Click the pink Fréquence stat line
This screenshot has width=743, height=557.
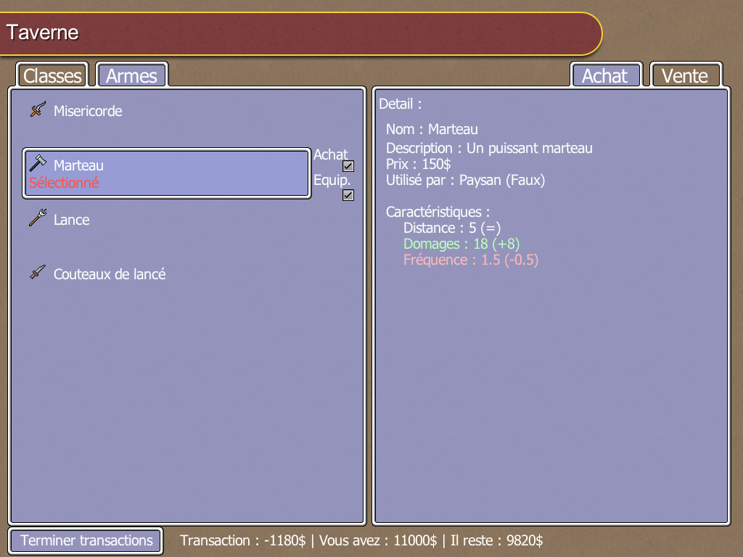pos(471,260)
